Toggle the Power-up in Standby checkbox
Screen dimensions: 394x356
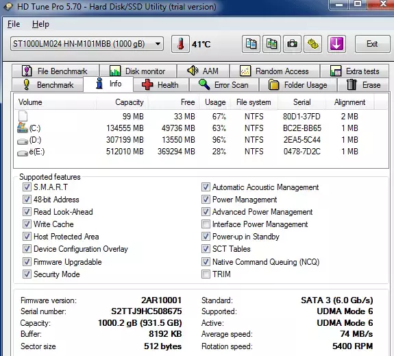coord(206,236)
